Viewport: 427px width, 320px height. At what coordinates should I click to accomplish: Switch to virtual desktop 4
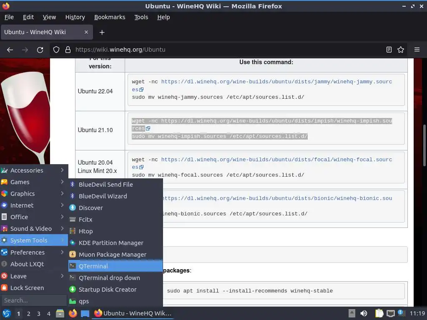[x=49, y=314]
